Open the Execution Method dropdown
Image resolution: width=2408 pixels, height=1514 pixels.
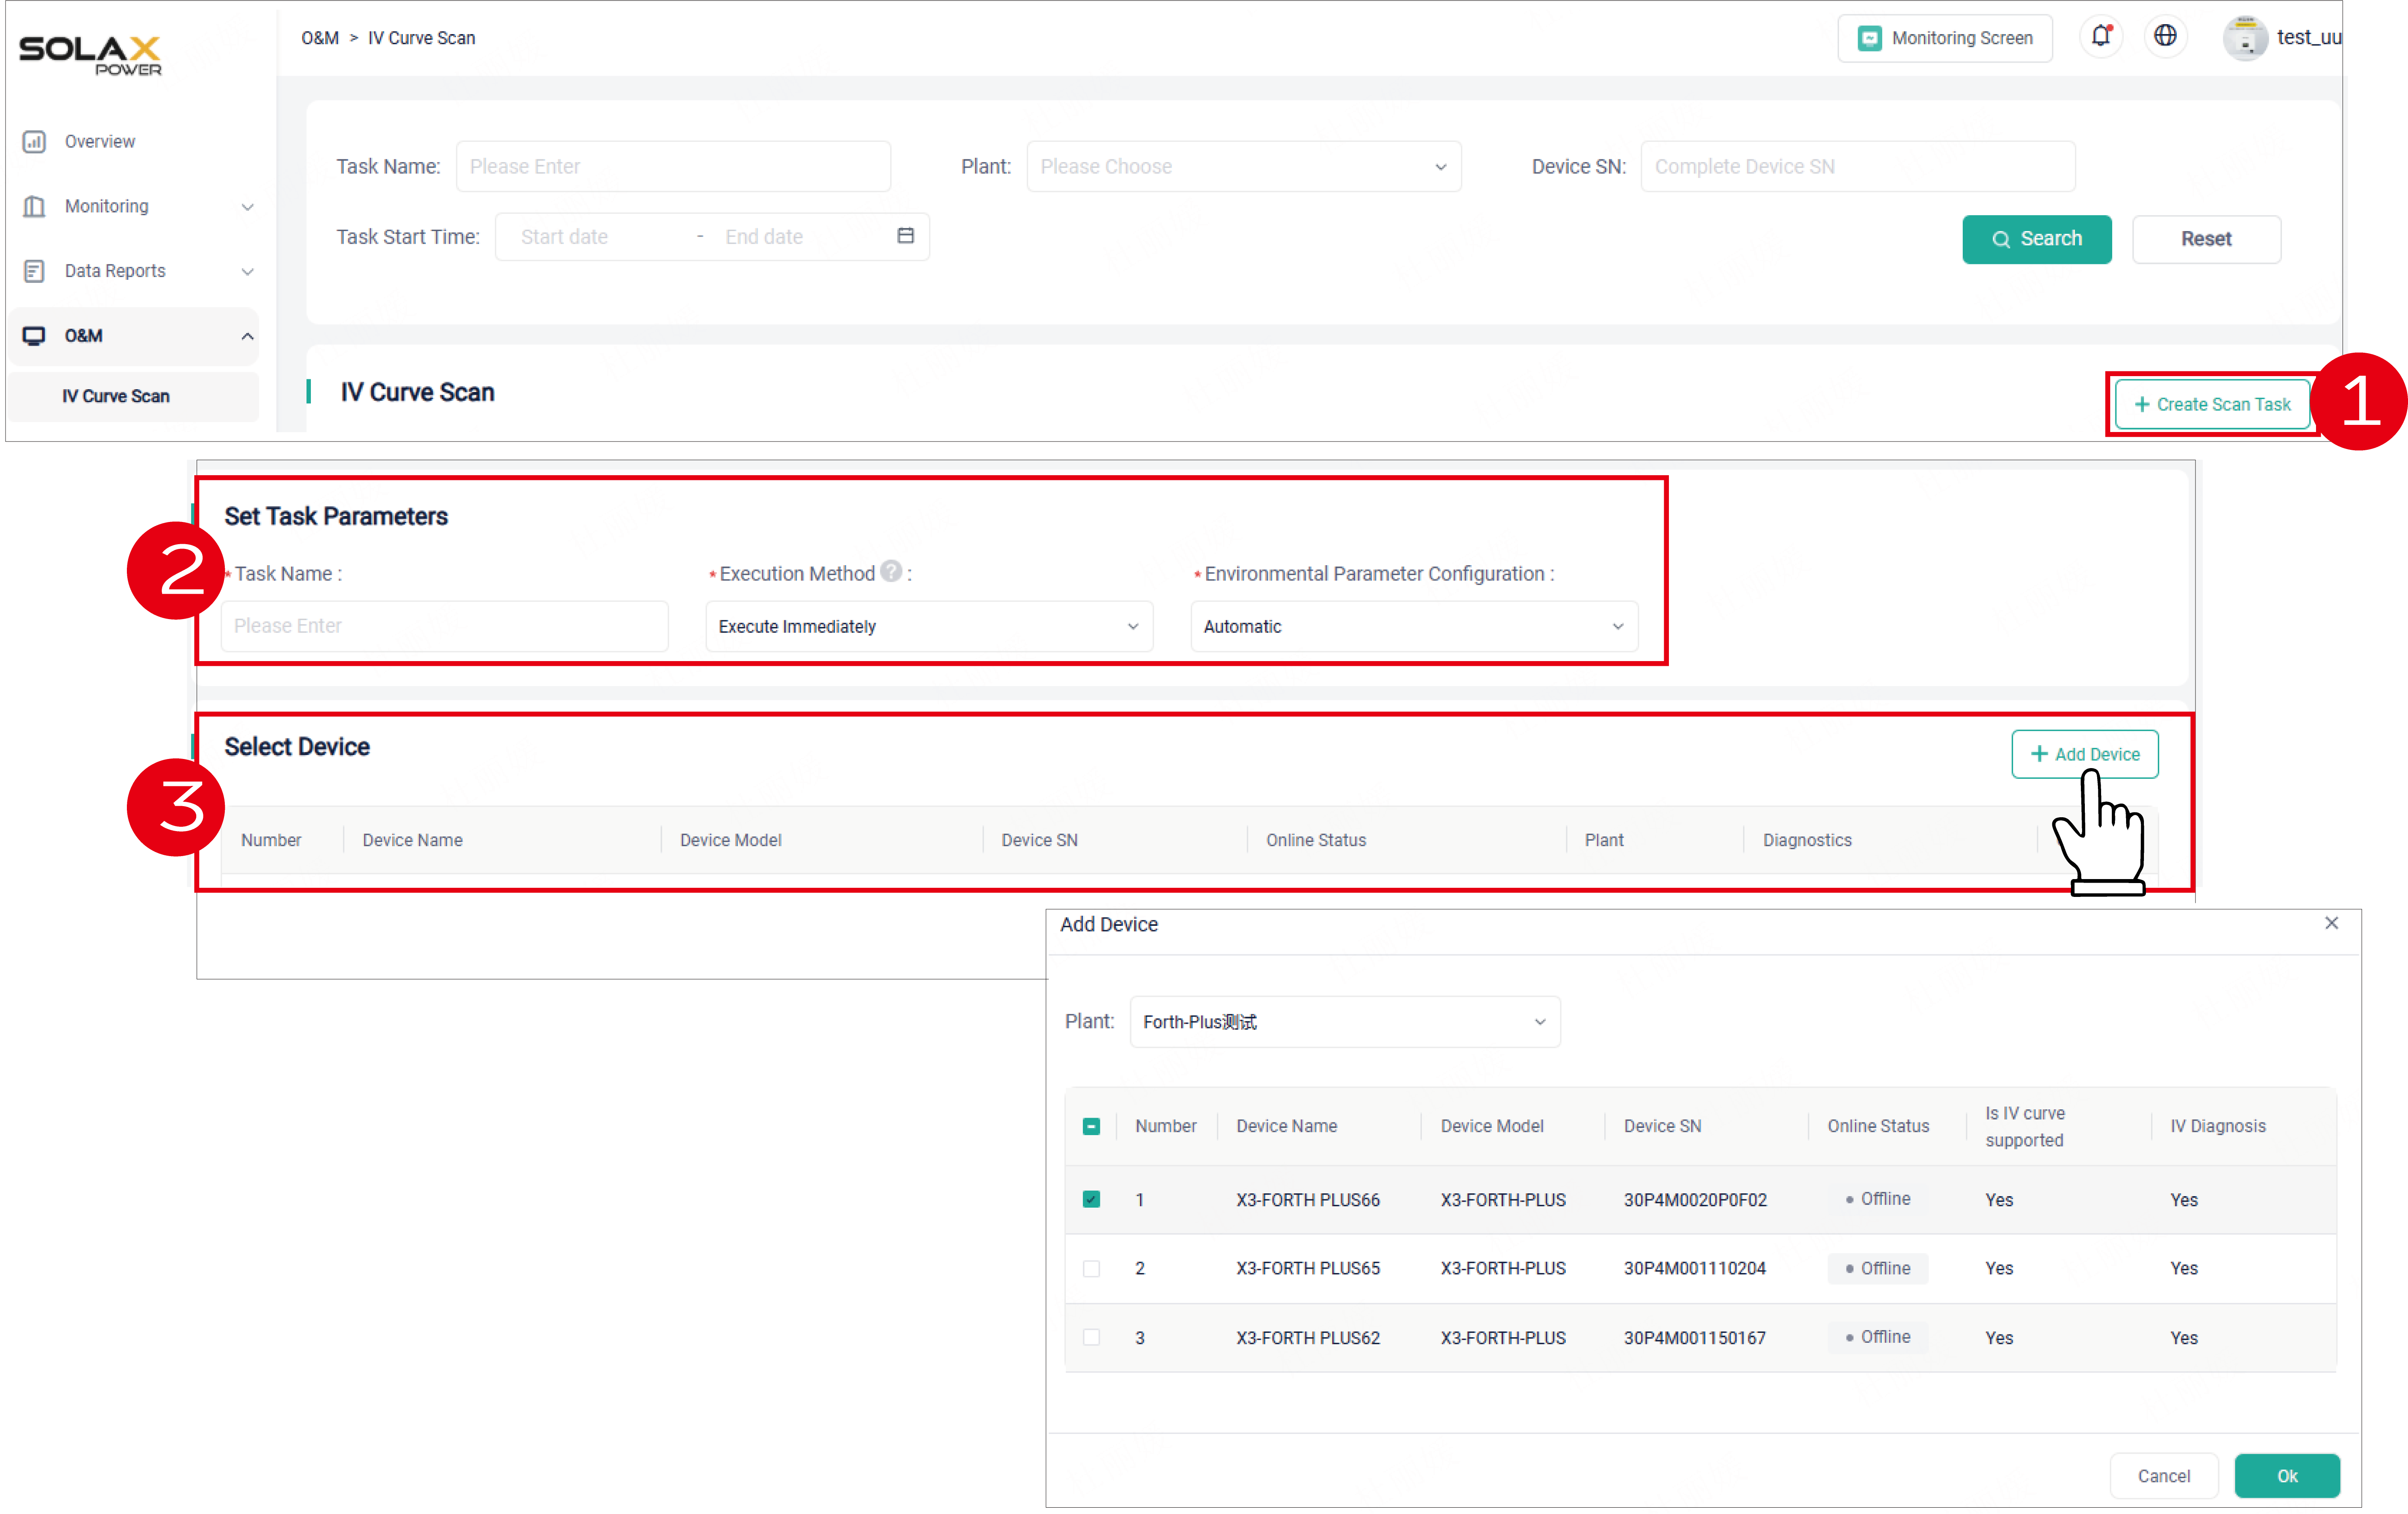click(928, 625)
